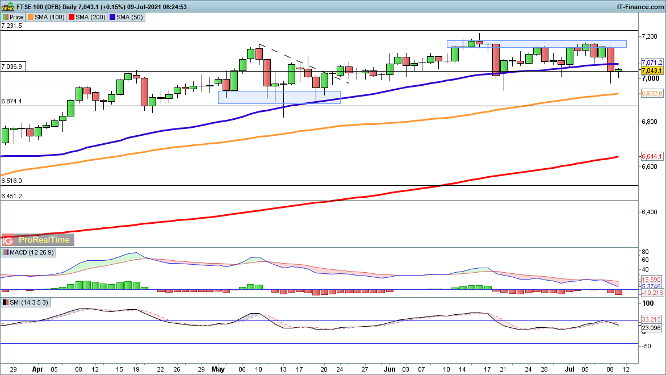Click the orange 6,932.0 SMA price tag
The width and height of the screenshot is (666, 375).
(651, 93)
